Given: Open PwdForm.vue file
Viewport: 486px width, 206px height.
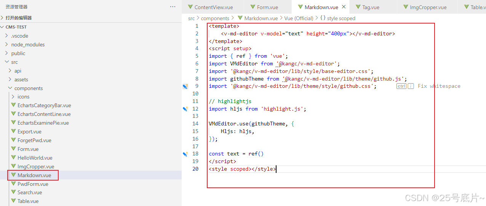Looking at the screenshot, I should [33, 184].
